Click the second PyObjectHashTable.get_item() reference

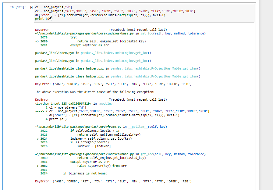[155, 76]
